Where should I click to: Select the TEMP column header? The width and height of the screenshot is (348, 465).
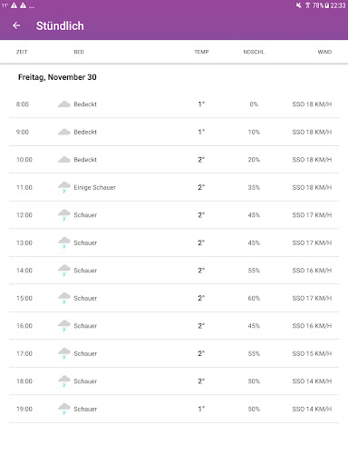click(201, 52)
